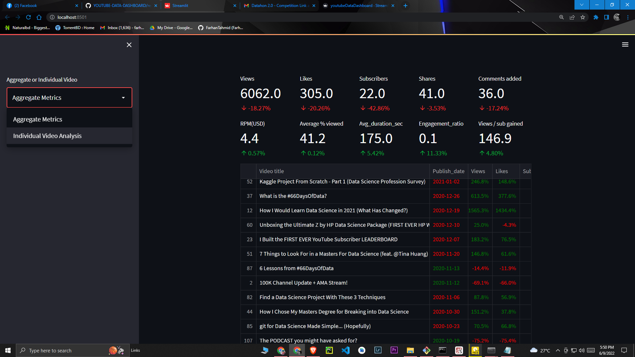Open Adobe Premiere Pro from the taskbar
Image resolution: width=635 pixels, height=357 pixels.
[394, 350]
